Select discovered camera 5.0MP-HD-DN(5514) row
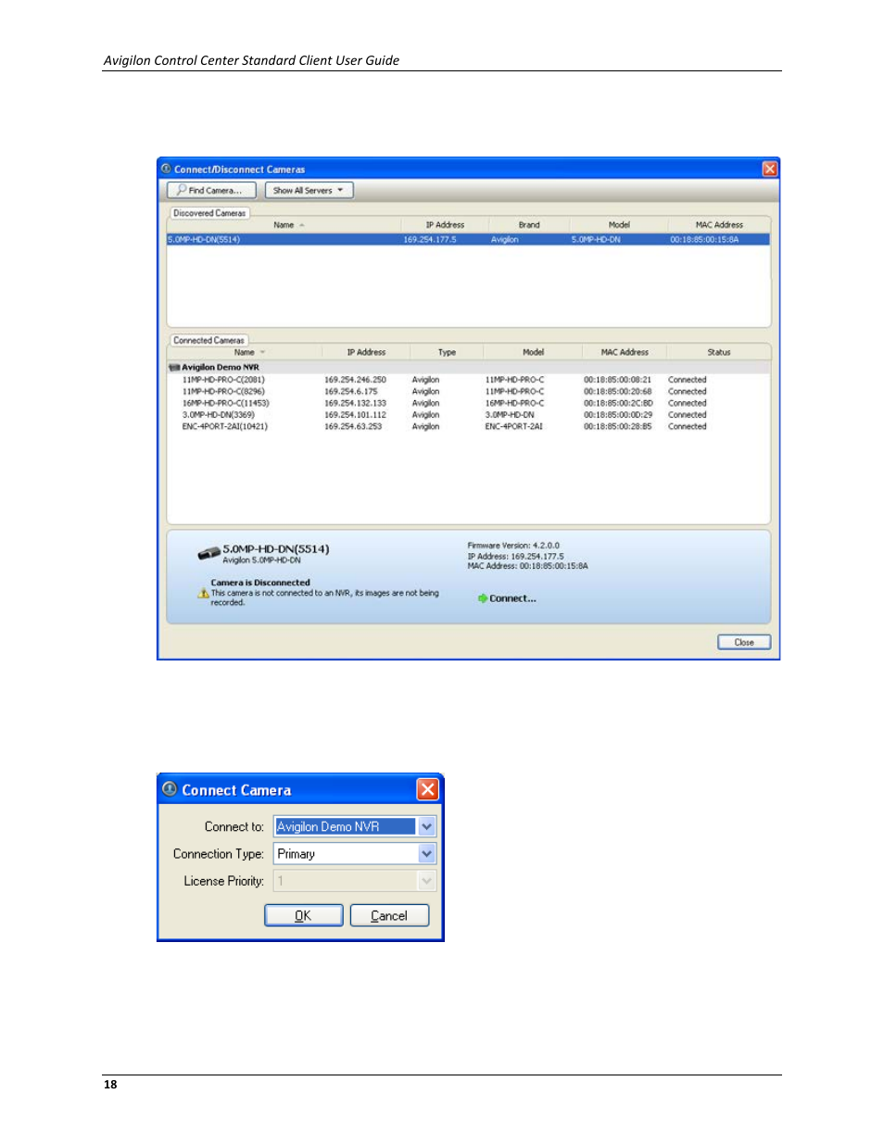Image resolution: width=884 pixels, height=1144 pixels. tap(468, 239)
